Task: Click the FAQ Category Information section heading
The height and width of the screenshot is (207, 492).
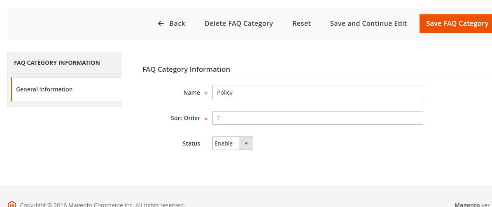Action: [x=186, y=69]
